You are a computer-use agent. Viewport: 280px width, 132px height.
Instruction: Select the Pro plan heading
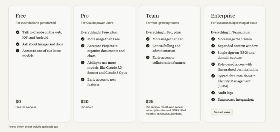(x=84, y=16)
